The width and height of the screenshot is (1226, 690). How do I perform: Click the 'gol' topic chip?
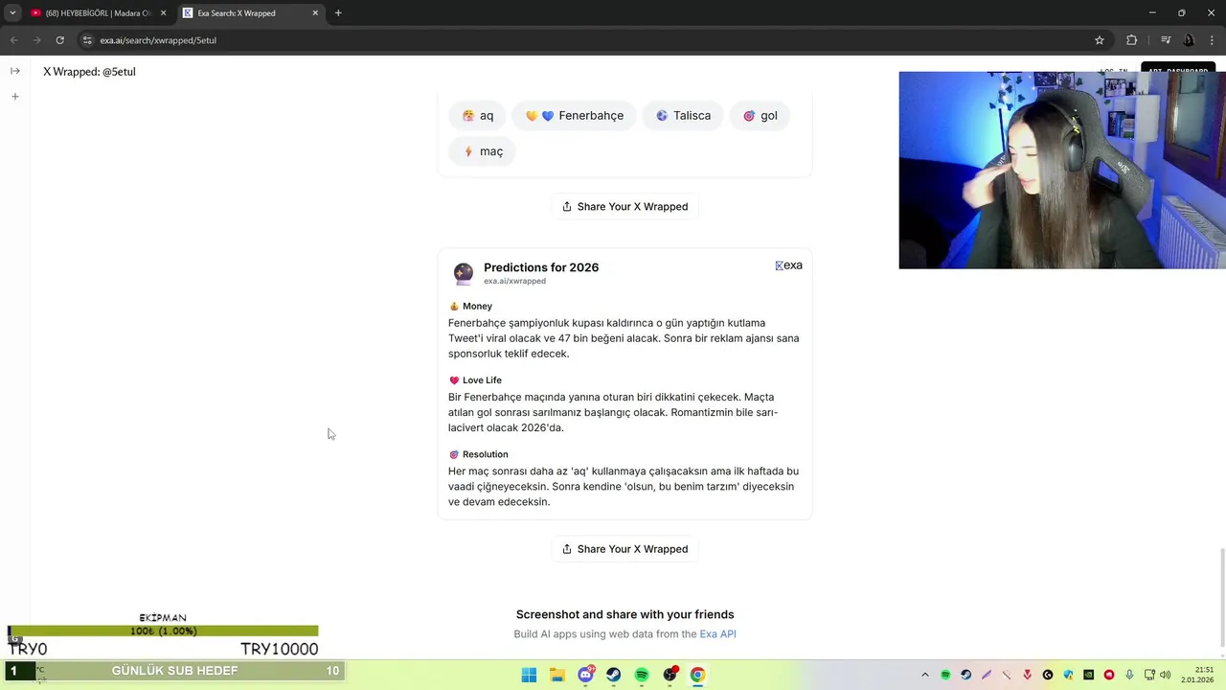tap(760, 116)
